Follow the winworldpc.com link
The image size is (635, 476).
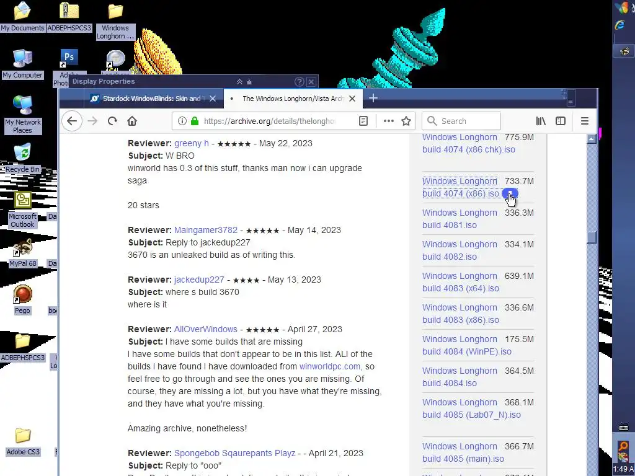pos(330,366)
